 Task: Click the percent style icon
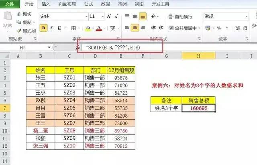click(219, 28)
